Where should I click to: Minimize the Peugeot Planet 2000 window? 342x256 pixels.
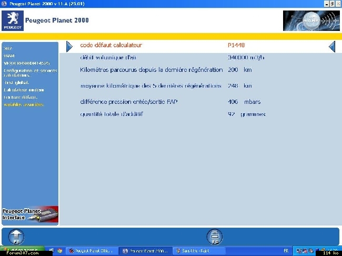(x=326, y=4)
